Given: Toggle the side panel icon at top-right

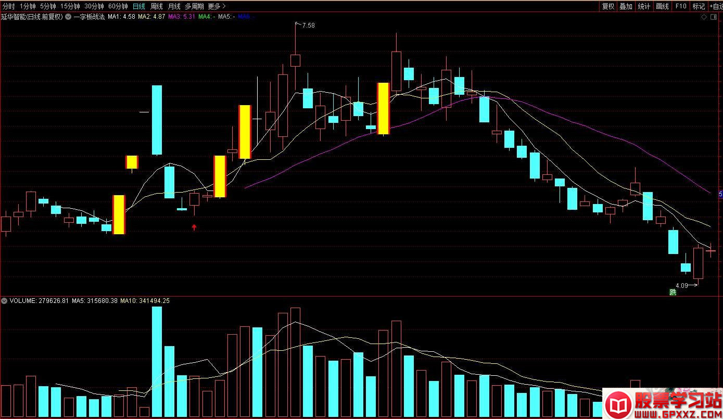Looking at the screenshot, I should (x=716, y=17).
